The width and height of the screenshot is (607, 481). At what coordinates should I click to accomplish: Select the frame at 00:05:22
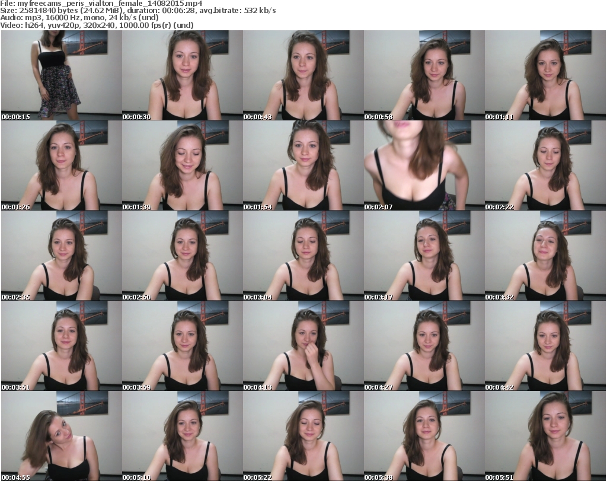(303, 436)
